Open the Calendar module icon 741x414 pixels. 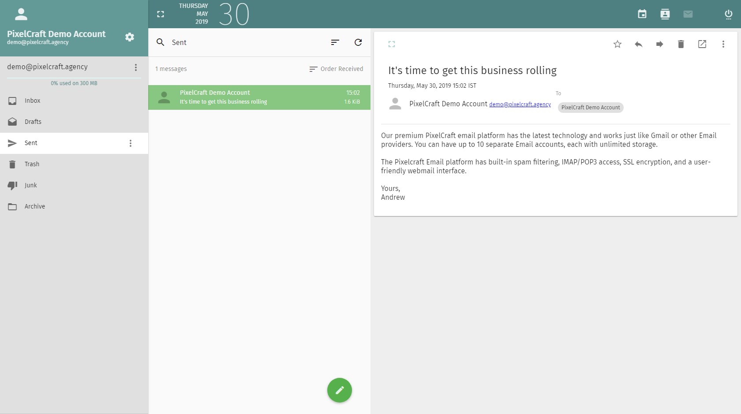coord(642,14)
